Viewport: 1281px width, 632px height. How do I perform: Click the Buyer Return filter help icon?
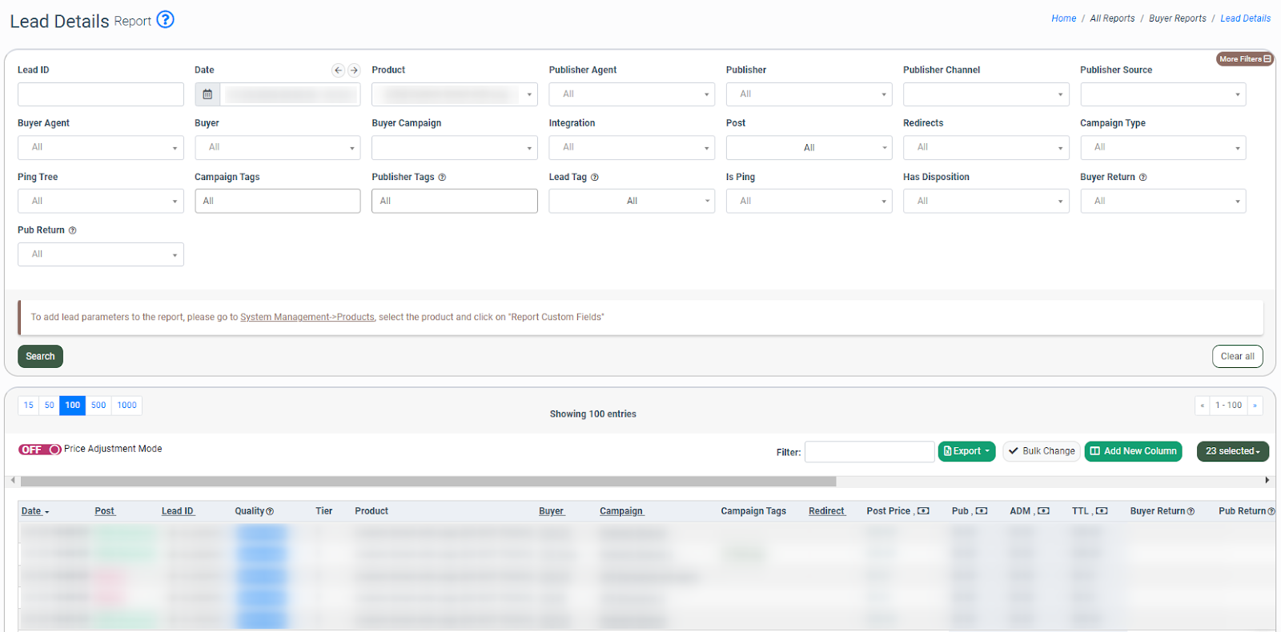click(1142, 178)
